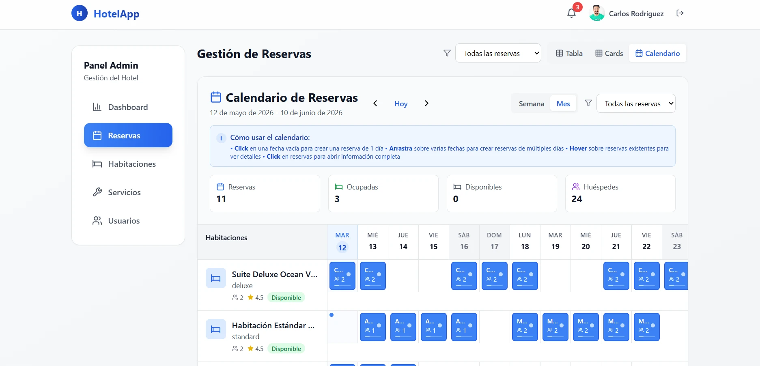The height and width of the screenshot is (366, 760).
Task: Click the Reservas stat calendar icon
Action: pos(220,187)
